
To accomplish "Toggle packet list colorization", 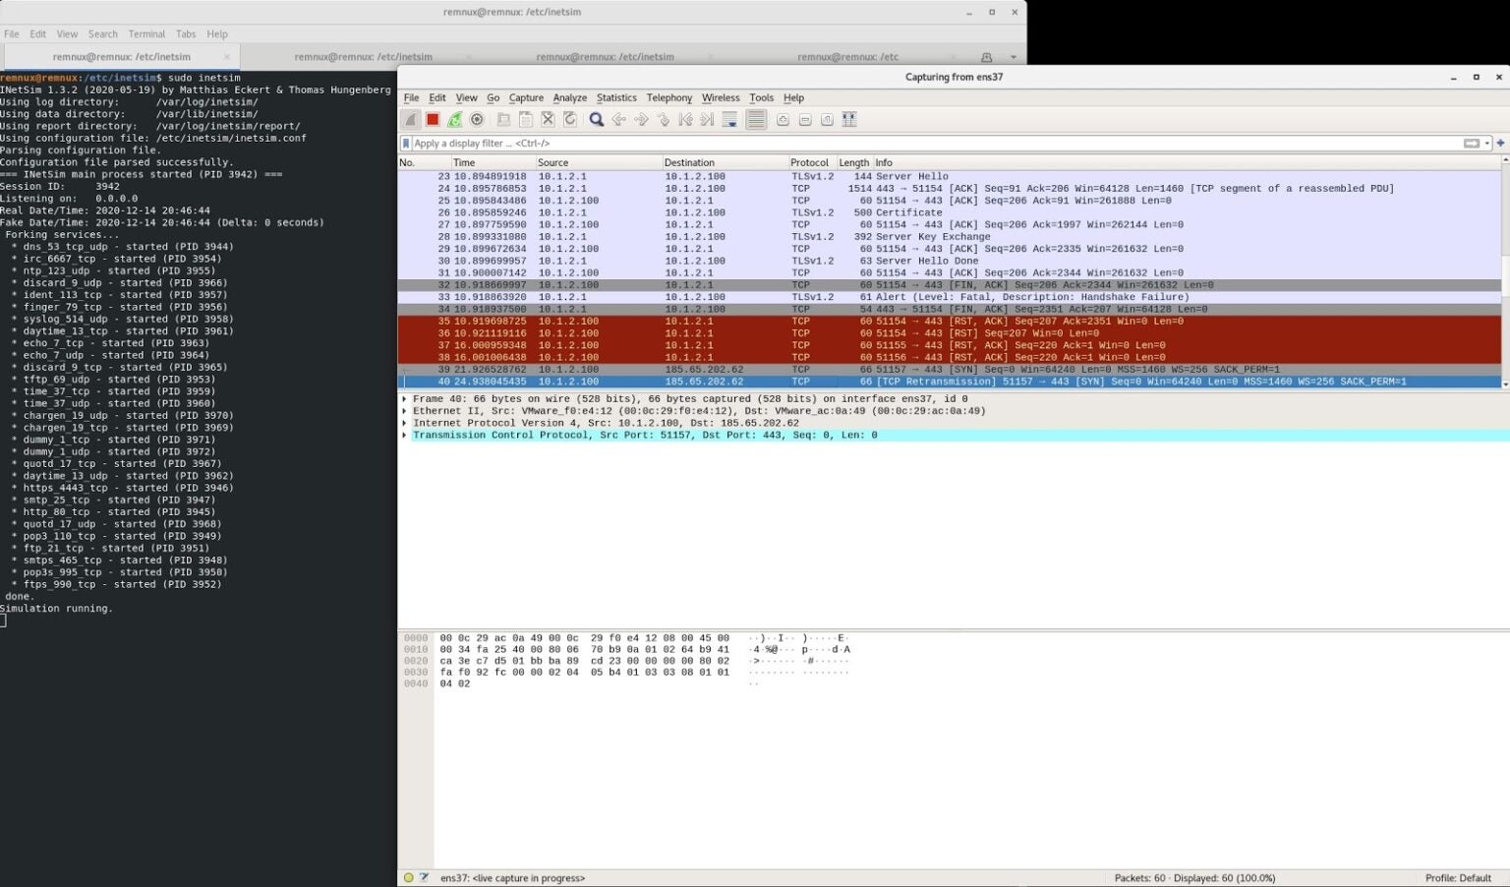I will 755,119.
